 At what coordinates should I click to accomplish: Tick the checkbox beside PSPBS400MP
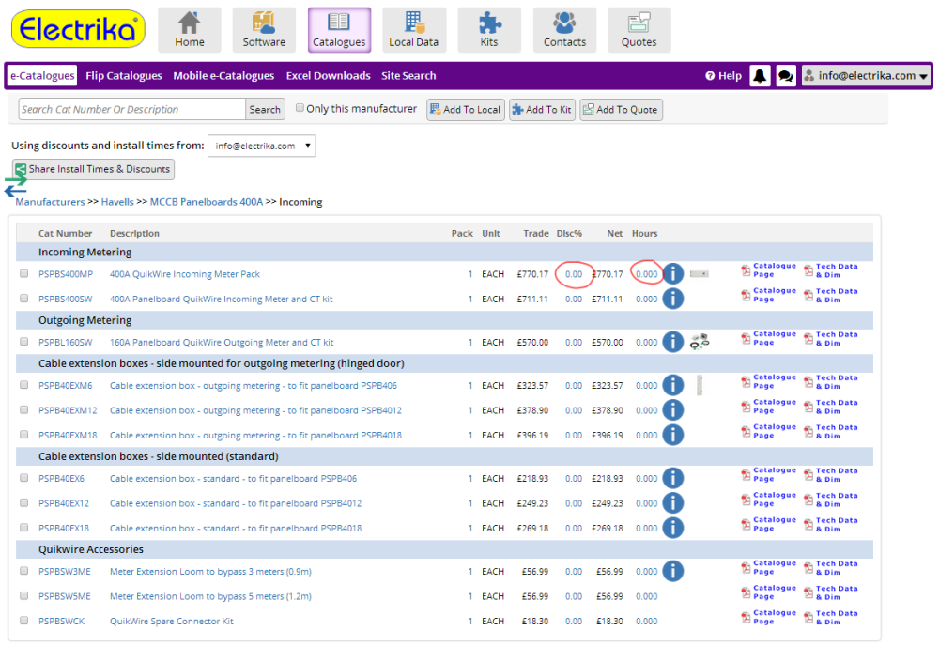click(23, 273)
